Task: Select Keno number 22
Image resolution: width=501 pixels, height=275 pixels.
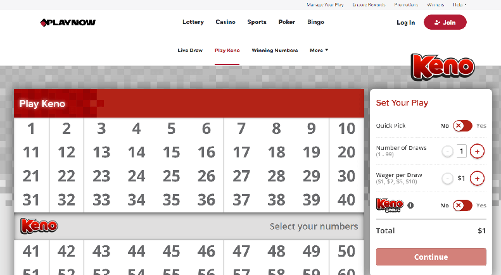Action: click(66, 176)
